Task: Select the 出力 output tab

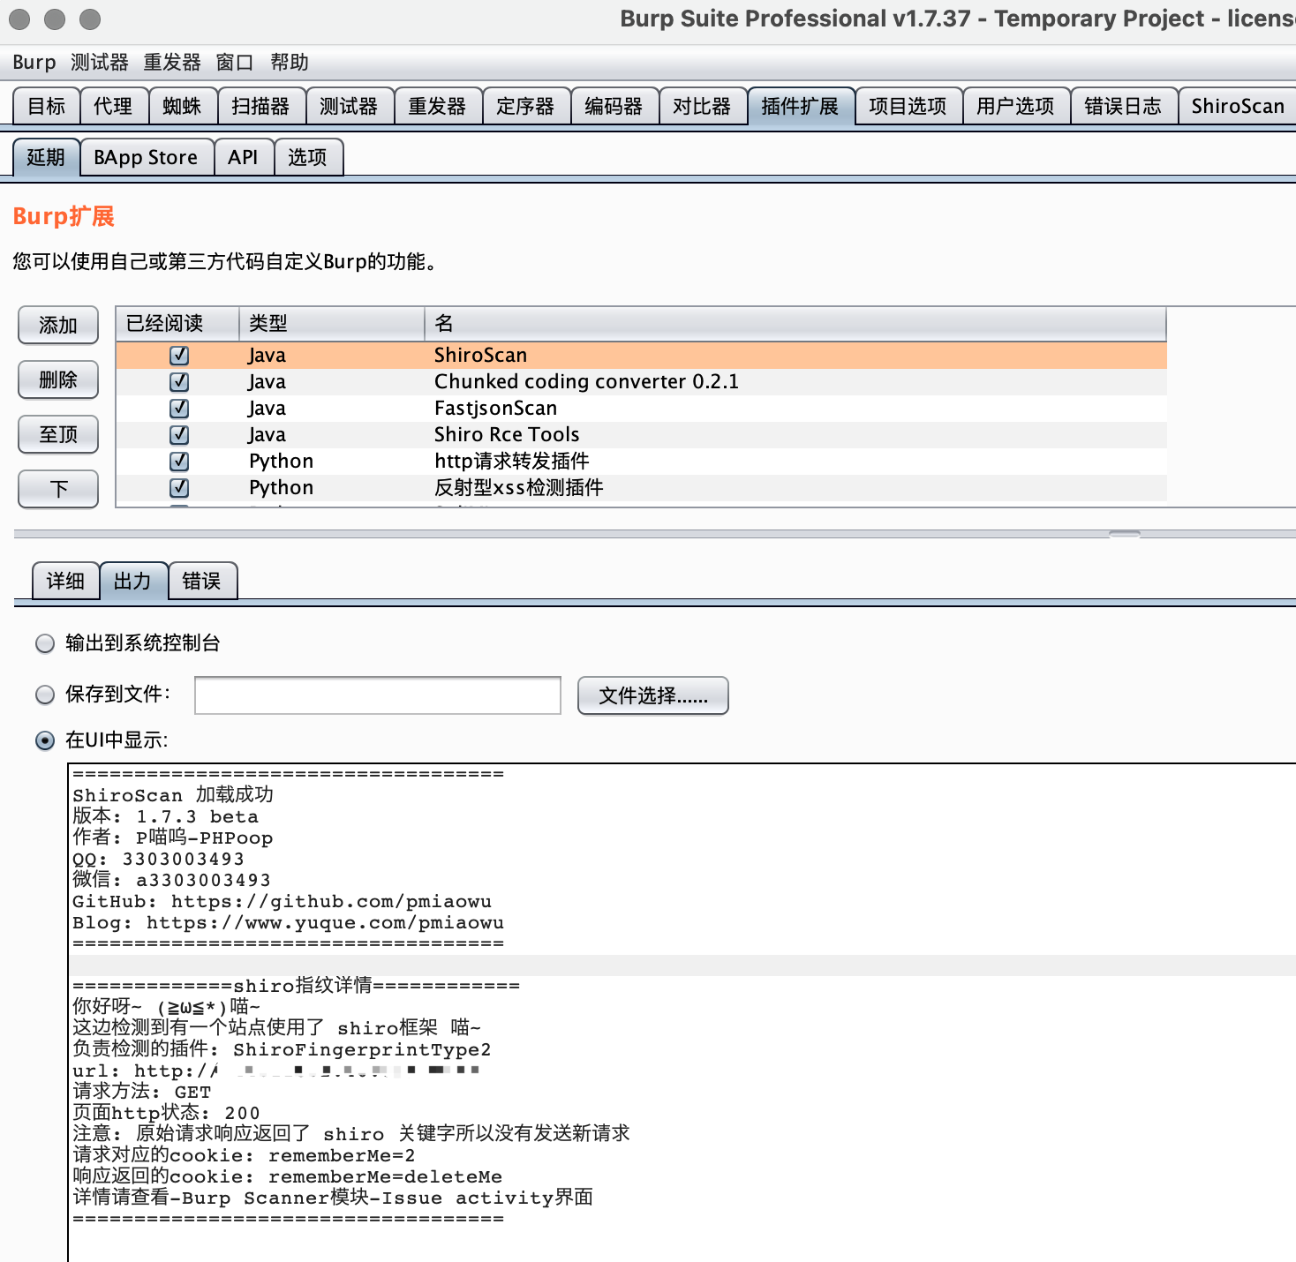Action: (133, 582)
